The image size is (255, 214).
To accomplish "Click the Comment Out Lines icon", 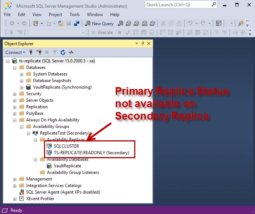I will click(x=216, y=32).
